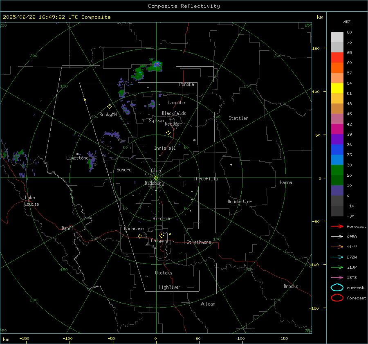Viewport: 368px width, 344px height.
Task: Click the Okotoks label
Action: [x=164, y=273]
